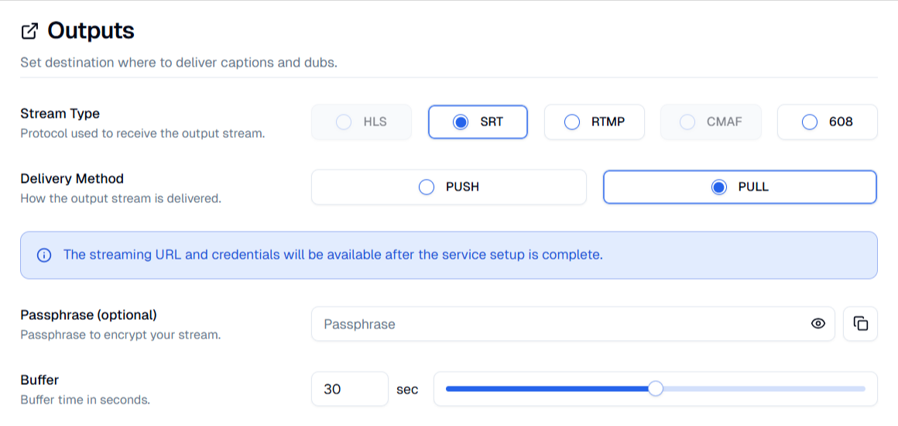
Task: Click the streaming URL info banner message
Action: click(x=333, y=255)
